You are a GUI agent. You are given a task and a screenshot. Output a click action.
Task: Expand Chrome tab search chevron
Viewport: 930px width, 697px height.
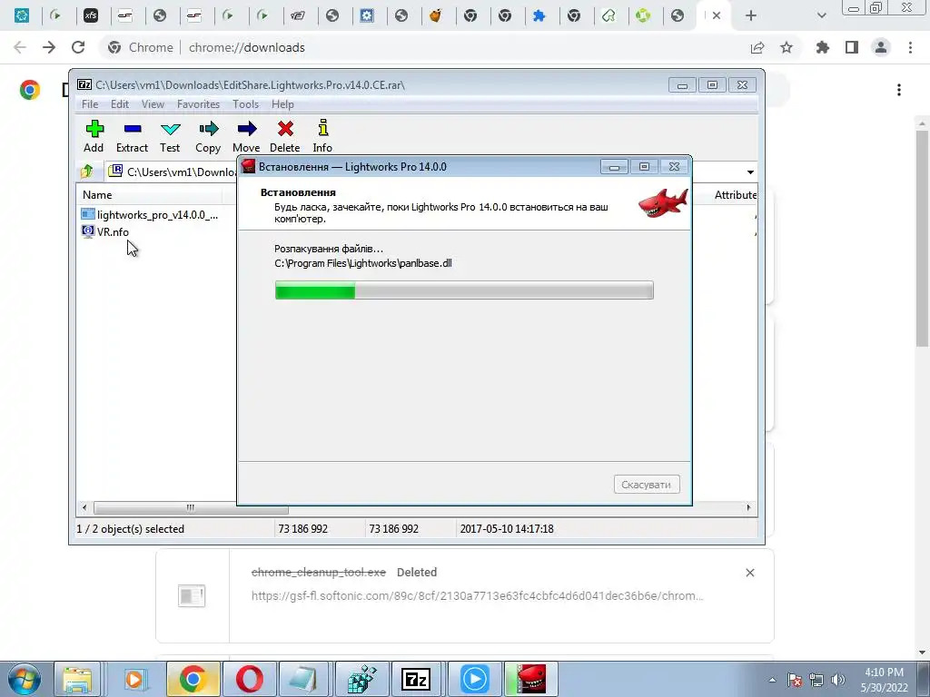pos(821,15)
